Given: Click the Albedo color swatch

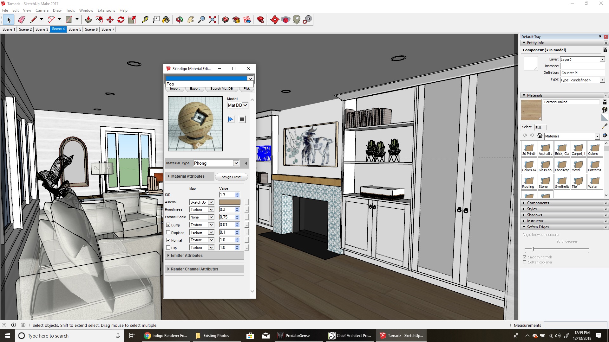Looking at the screenshot, I should 230,202.
